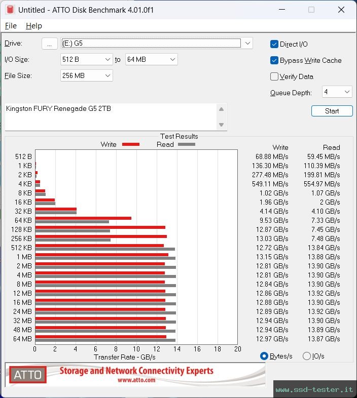357x398 pixels.
Task: Open the I/O Size minimum 512 B dropdown
Action: (x=87, y=59)
